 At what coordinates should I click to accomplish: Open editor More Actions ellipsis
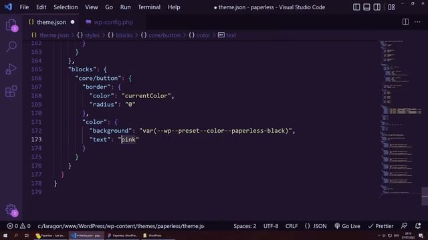[417, 22]
